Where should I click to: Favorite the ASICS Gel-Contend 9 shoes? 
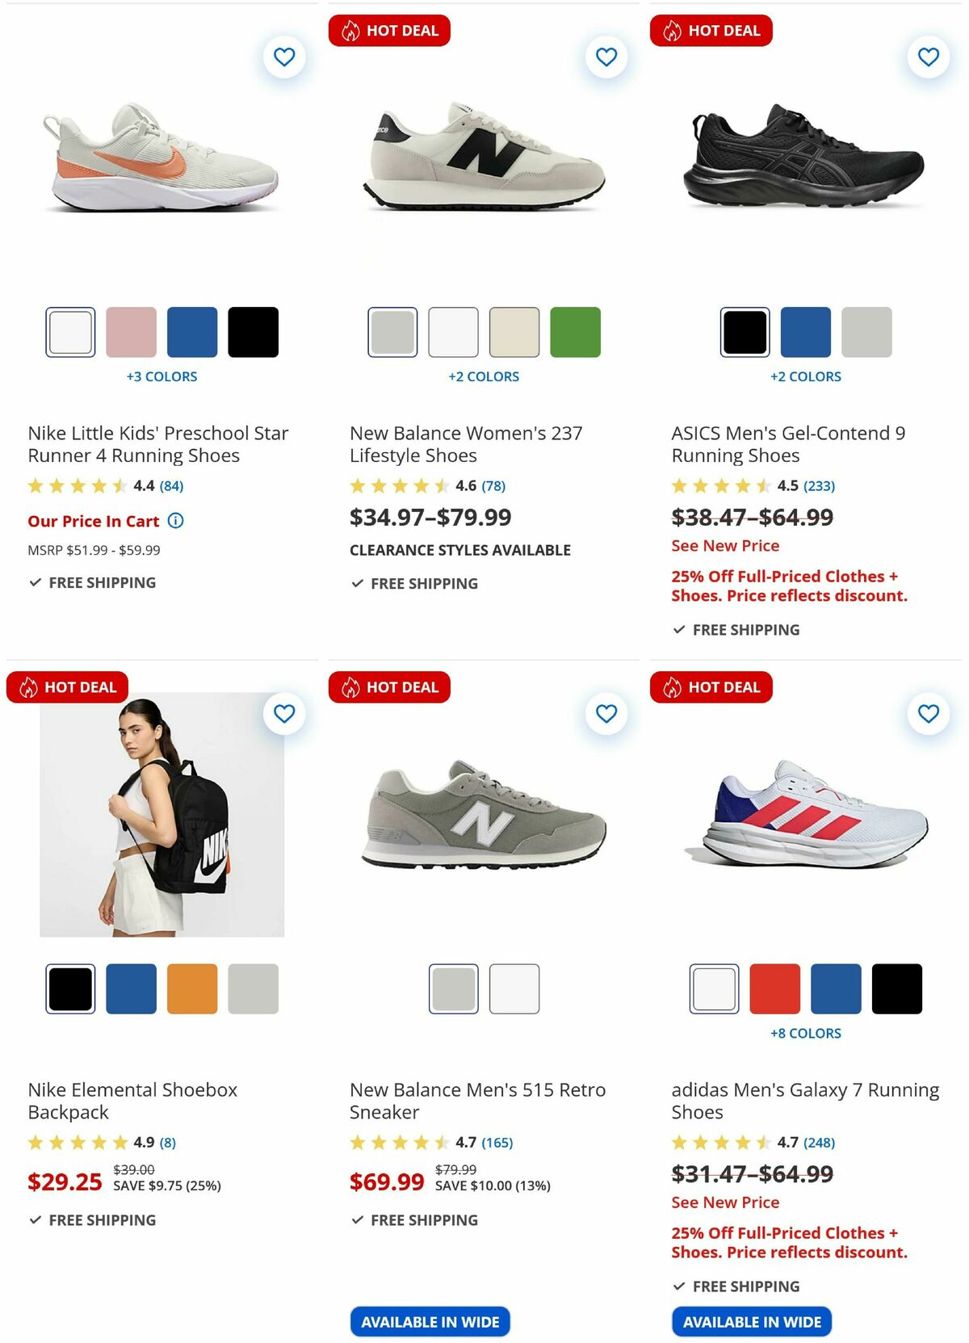pyautogui.click(x=929, y=57)
